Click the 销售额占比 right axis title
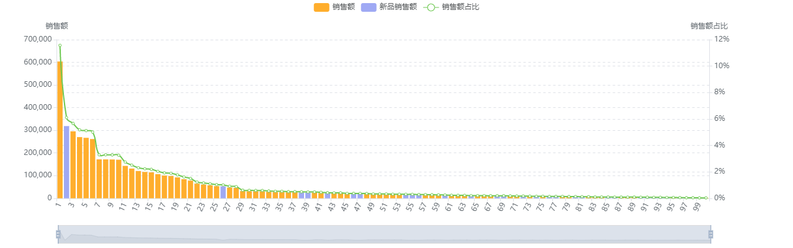The image size is (793, 248). tap(709, 26)
